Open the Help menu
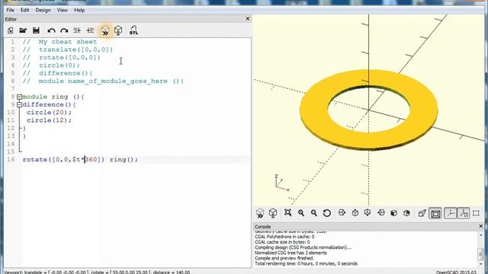The image size is (488, 274). point(79,10)
